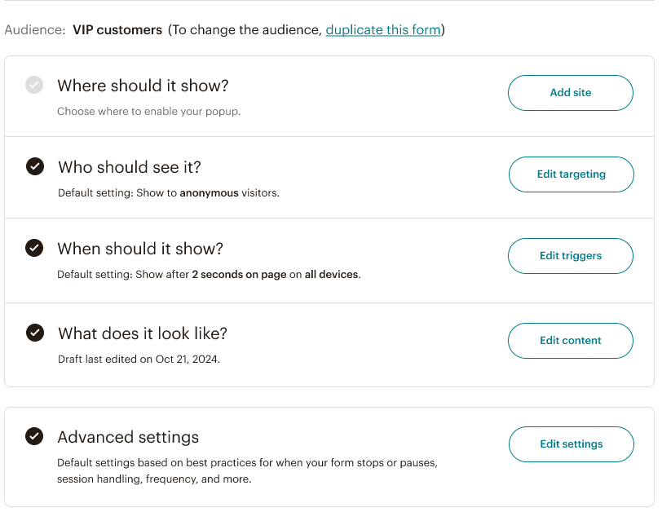The width and height of the screenshot is (662, 512).
Task: Click the gray checkmark beside Where should it show
Action: click(x=34, y=85)
